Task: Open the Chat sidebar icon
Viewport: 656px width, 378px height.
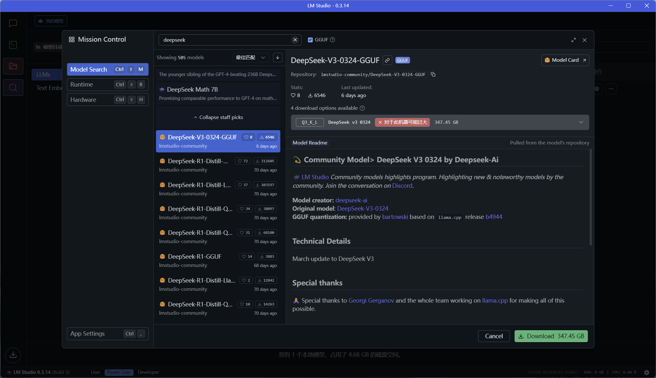Action: pos(13,23)
